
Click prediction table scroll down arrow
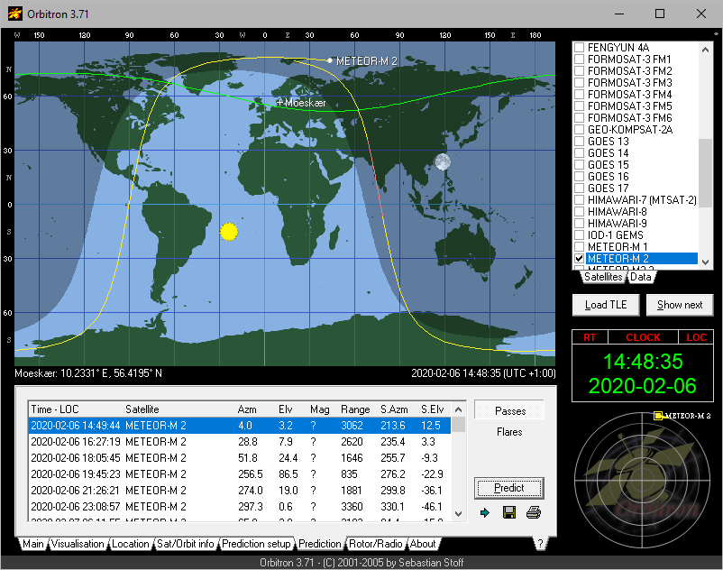pyautogui.click(x=458, y=513)
